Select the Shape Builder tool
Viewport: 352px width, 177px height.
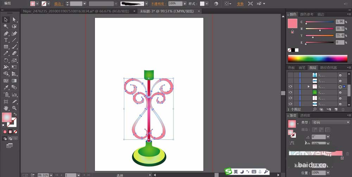coord(6,74)
